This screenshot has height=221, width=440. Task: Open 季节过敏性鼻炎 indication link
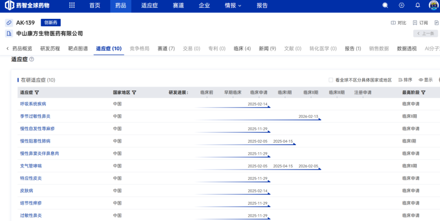(35, 116)
